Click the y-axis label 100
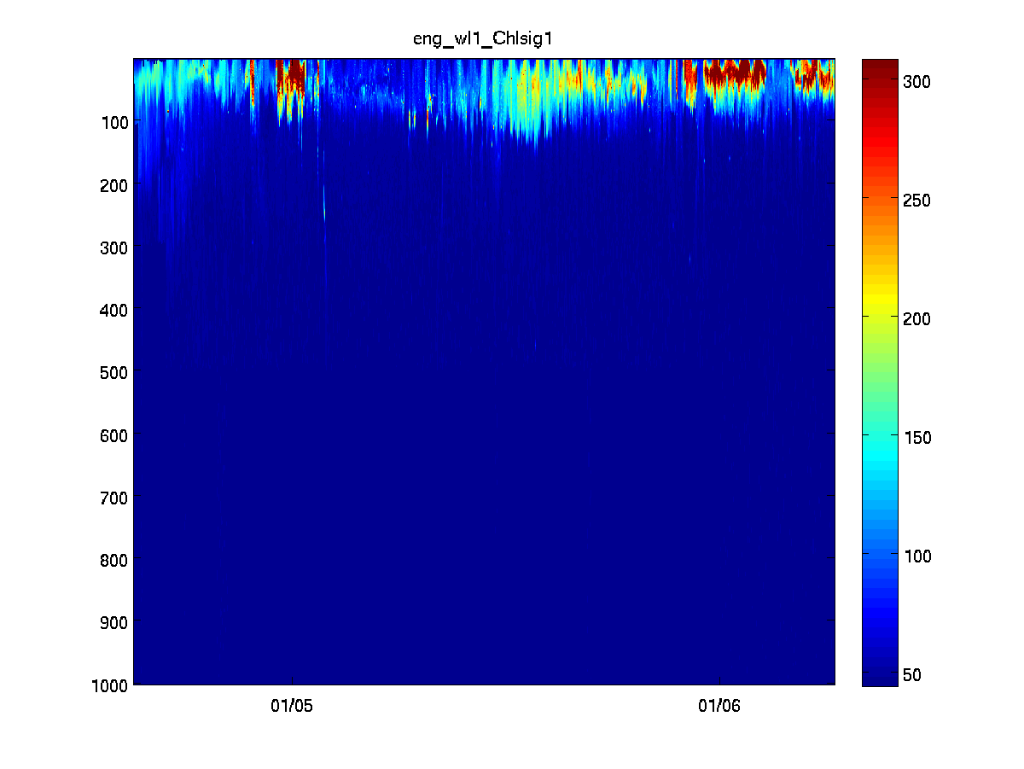 [116, 122]
